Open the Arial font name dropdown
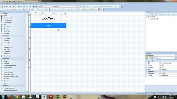Viewport: 177px width, 99px height. pyautogui.click(x=78, y=7)
